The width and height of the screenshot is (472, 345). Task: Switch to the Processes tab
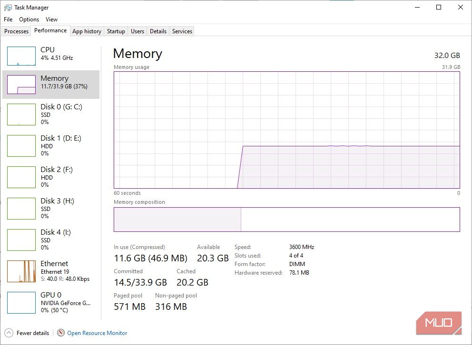16,31
